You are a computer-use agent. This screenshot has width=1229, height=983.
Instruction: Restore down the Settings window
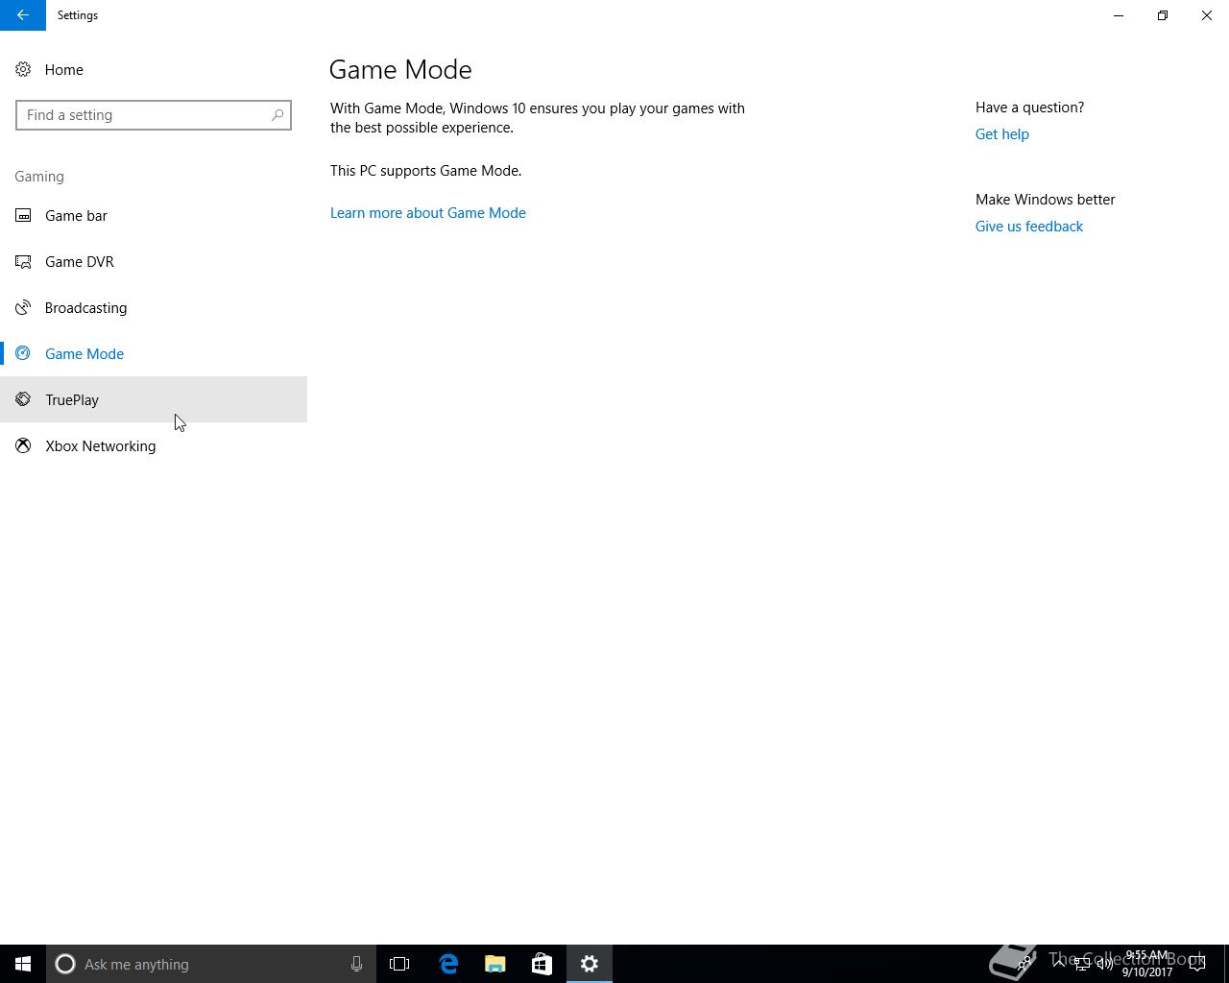tap(1163, 15)
